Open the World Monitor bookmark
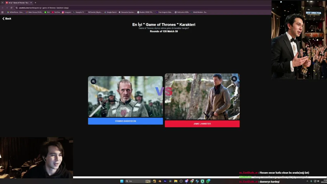The image size is (327, 184). click(199, 12)
